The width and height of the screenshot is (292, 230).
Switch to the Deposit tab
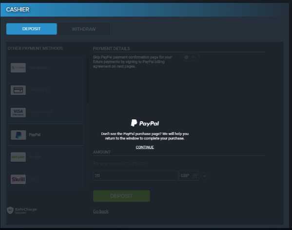click(x=32, y=29)
